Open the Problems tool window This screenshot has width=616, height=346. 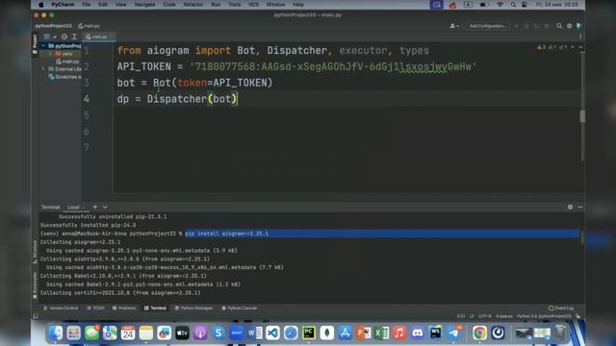pos(124,308)
